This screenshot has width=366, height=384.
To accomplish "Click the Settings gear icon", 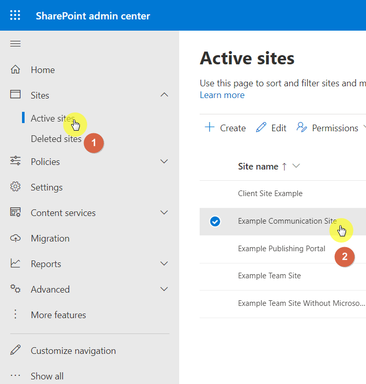I will pyautogui.click(x=15, y=187).
